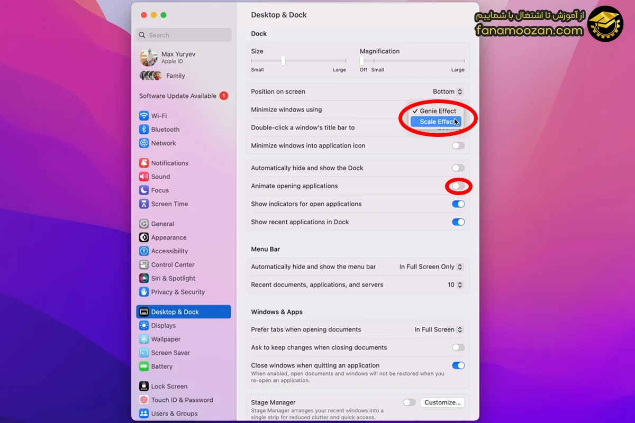Viewport: 635px width, 423px height.
Task: Enable Ask to keep changes when closing
Action: coord(458,347)
